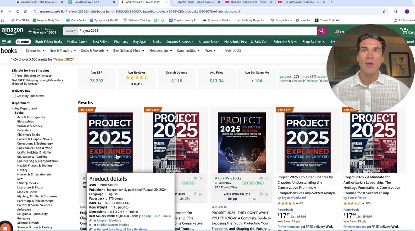415x231 pixels.
Task: Open the Utopian Ideology category link
Action: coord(109,220)
